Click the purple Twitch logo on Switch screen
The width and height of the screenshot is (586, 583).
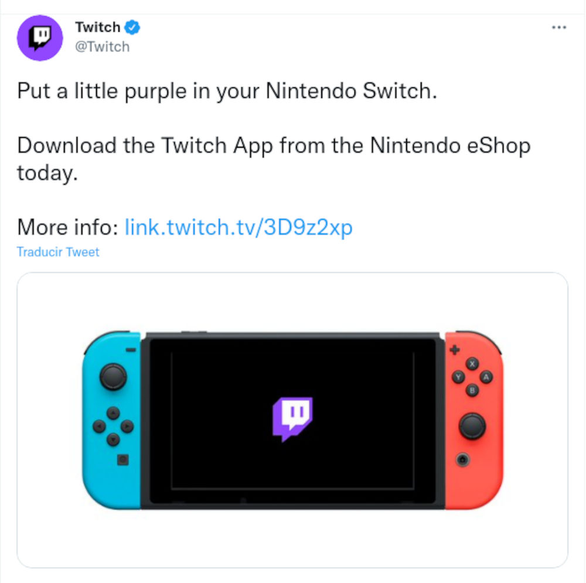[x=292, y=418]
